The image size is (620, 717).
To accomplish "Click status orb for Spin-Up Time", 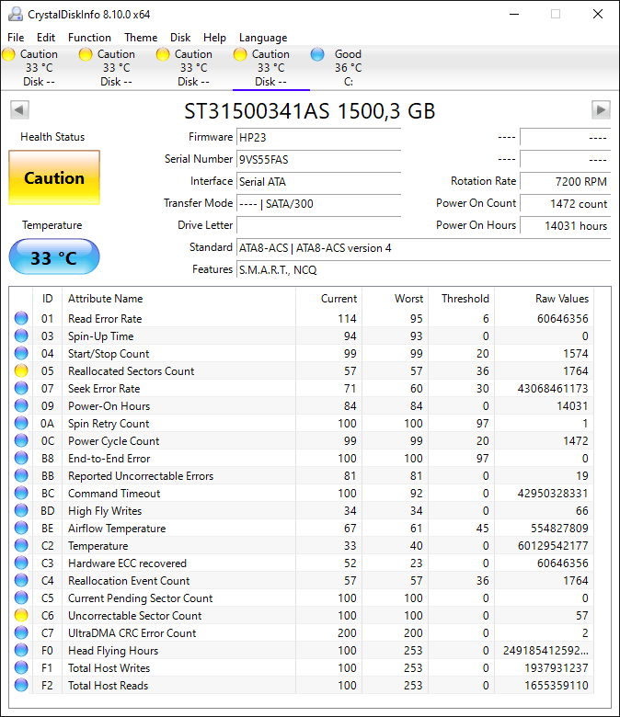I will (21, 336).
